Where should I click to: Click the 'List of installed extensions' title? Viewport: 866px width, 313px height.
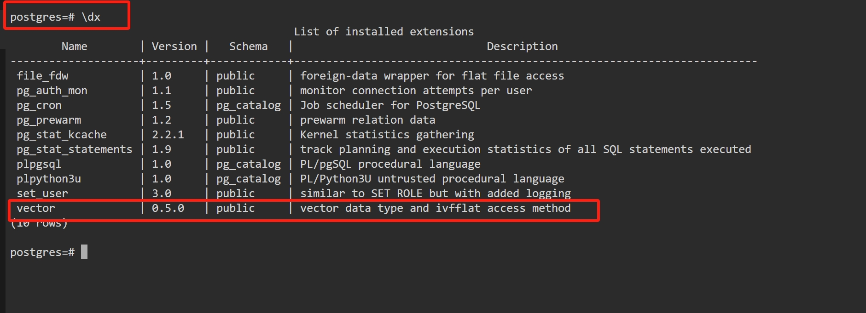pos(384,32)
